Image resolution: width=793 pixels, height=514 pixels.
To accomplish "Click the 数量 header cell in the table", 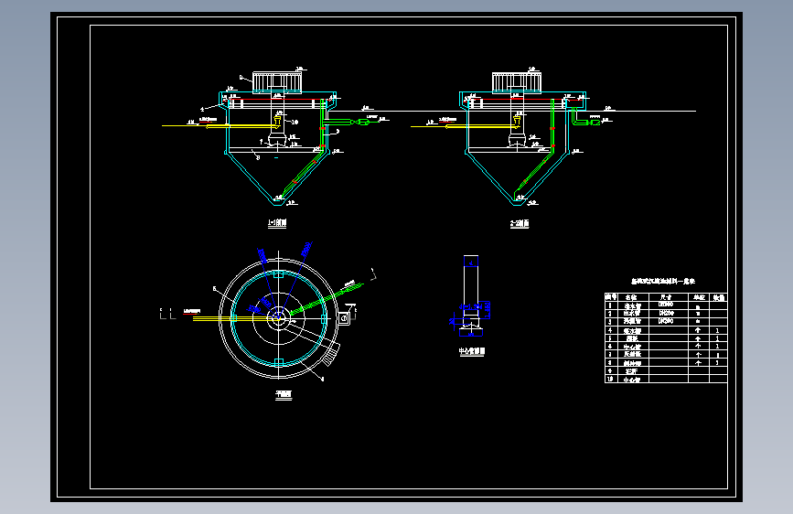I will pos(718,297).
